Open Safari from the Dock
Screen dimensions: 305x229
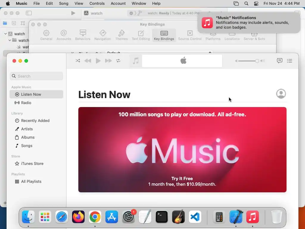point(62,217)
